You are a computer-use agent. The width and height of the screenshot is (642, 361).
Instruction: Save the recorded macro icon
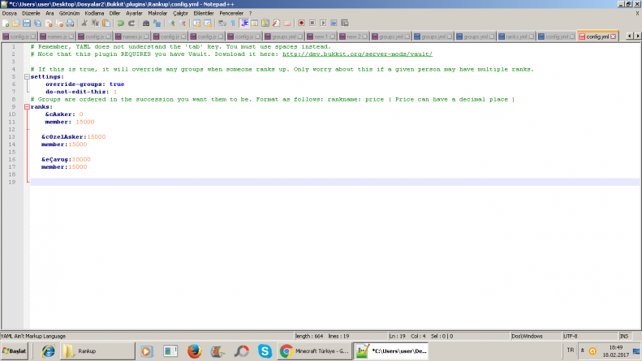pyautogui.click(x=345, y=24)
